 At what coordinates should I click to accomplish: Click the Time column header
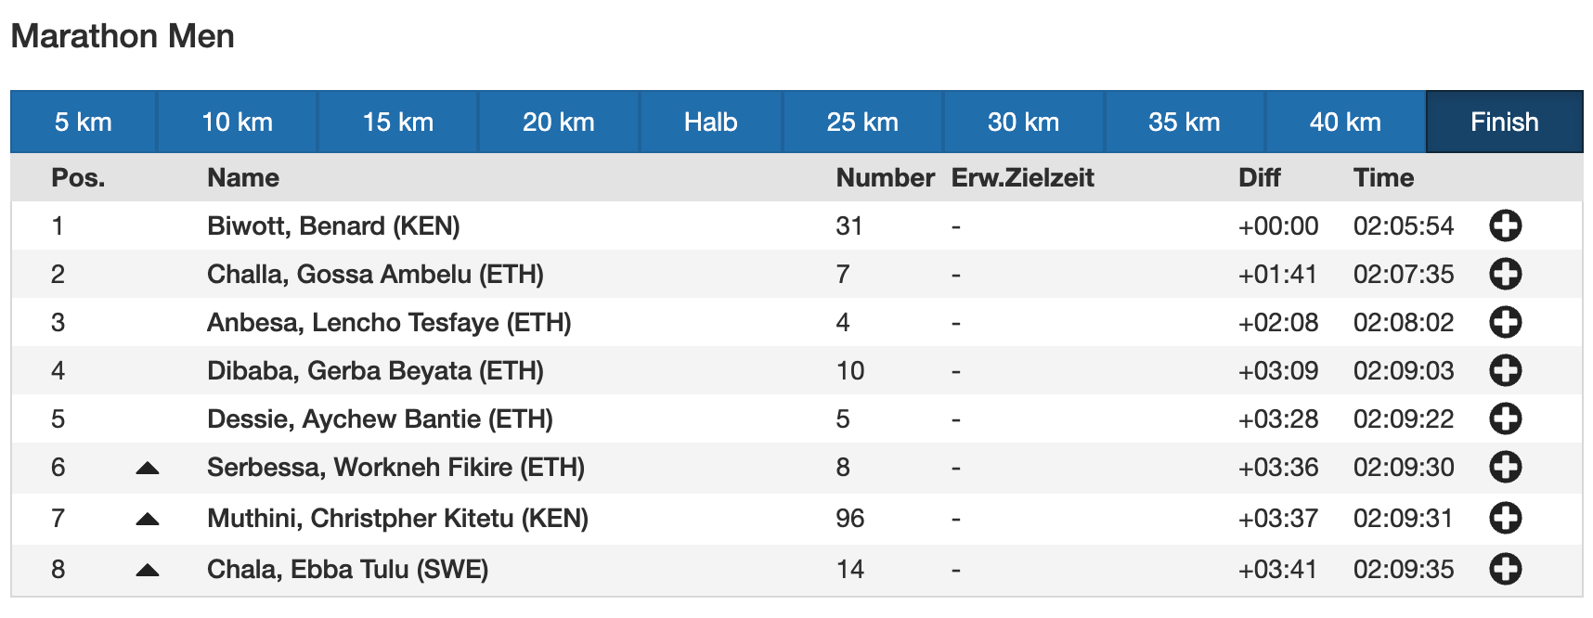tap(1383, 177)
